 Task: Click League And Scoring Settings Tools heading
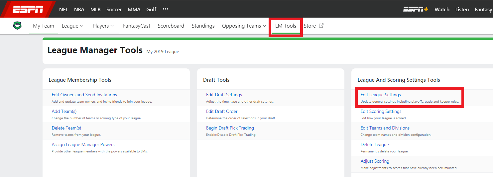[x=399, y=80]
